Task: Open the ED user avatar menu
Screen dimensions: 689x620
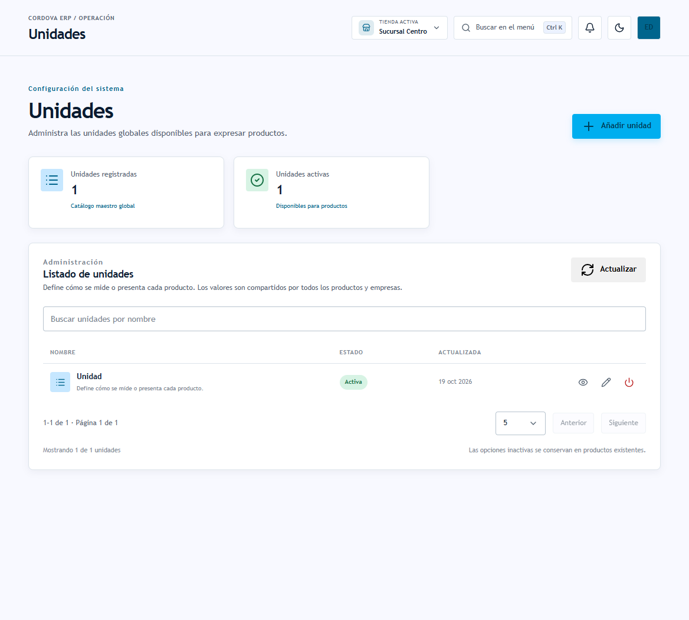Action: coord(648,28)
